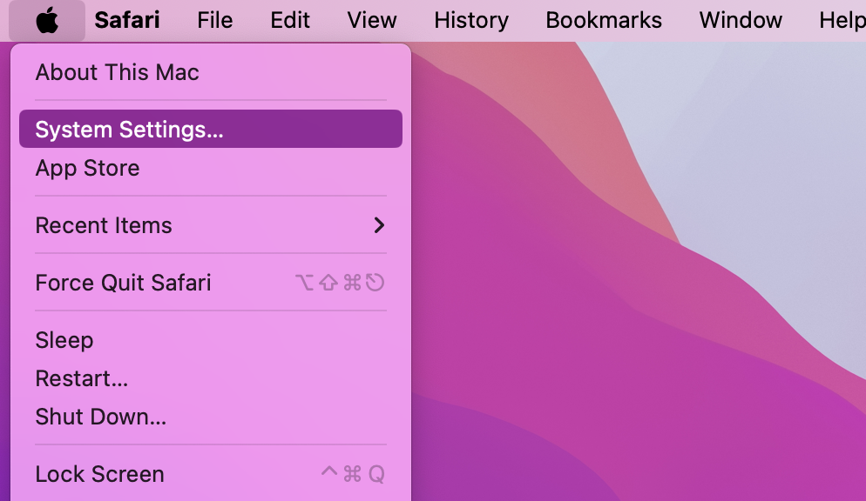The width and height of the screenshot is (866, 501).
Task: Click the Apple logo menu icon
Action: [x=47, y=20]
